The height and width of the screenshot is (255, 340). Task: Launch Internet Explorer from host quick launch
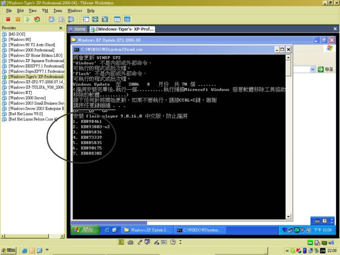pyautogui.click(x=25, y=251)
